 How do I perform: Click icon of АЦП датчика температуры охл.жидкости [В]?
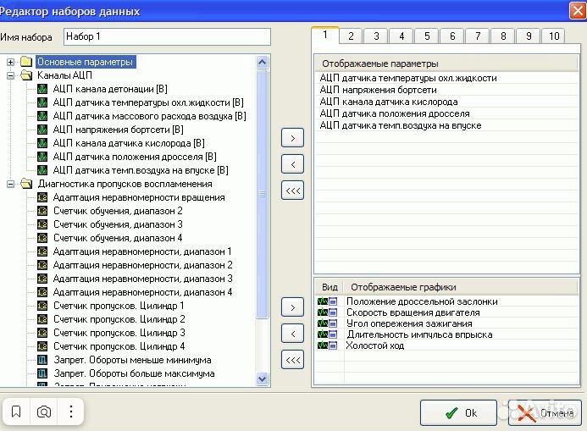point(42,102)
